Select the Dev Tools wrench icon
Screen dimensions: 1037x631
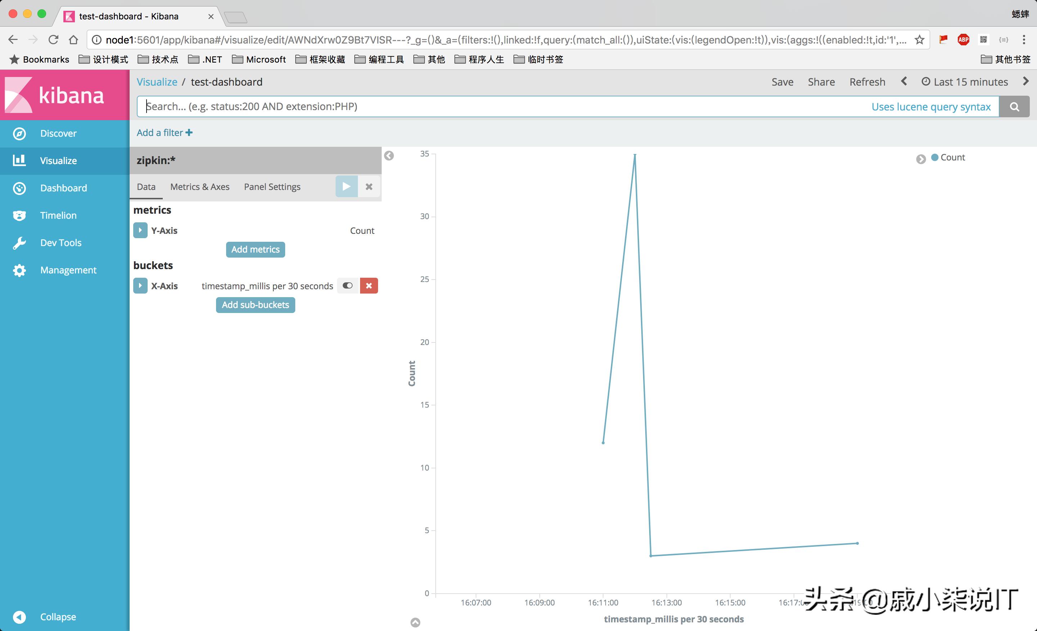pyautogui.click(x=19, y=242)
